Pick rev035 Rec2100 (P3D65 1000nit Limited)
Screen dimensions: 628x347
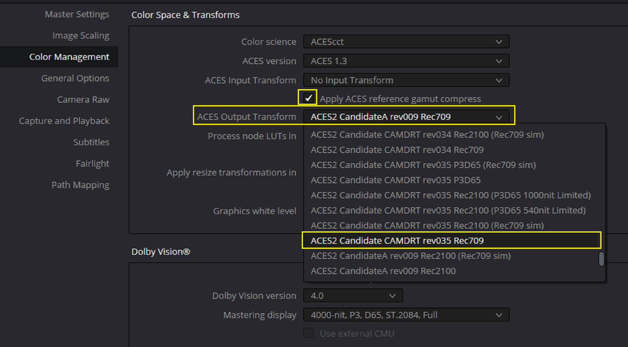[x=454, y=195]
